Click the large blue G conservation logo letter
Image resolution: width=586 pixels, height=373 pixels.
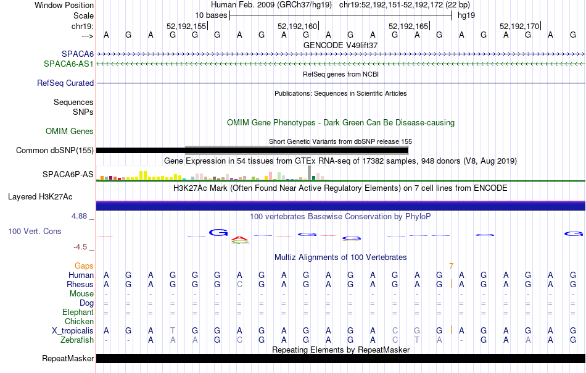click(218, 233)
